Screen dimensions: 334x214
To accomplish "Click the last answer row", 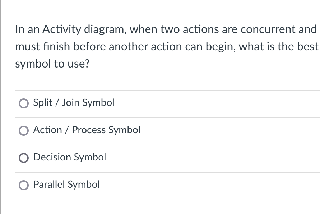I will click(167, 185).
